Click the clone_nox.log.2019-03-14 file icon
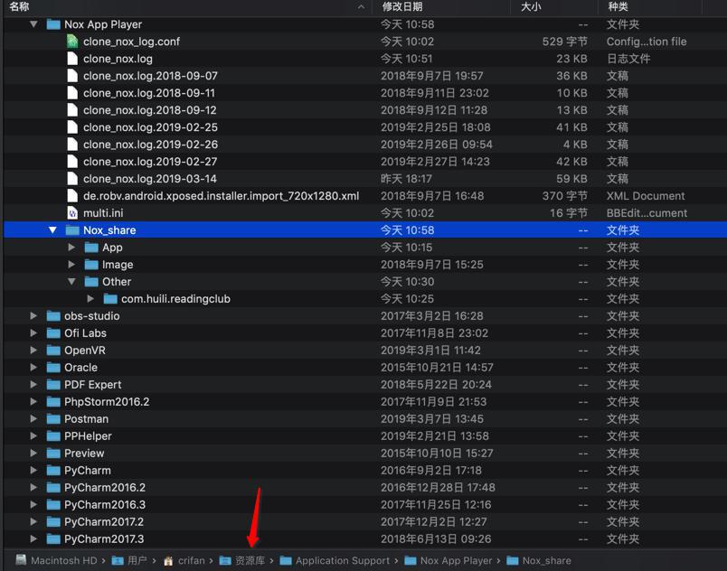 [x=72, y=178]
